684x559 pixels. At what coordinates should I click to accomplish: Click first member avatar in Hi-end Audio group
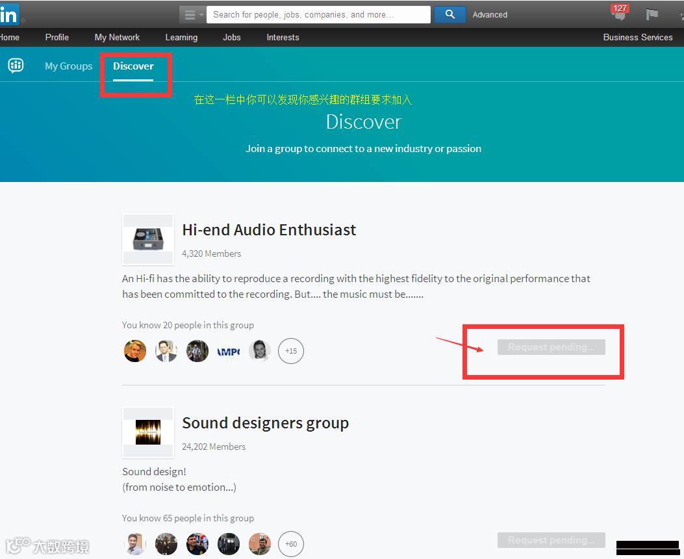point(135,351)
